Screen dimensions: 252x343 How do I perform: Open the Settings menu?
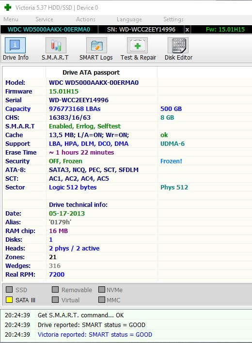(x=173, y=19)
